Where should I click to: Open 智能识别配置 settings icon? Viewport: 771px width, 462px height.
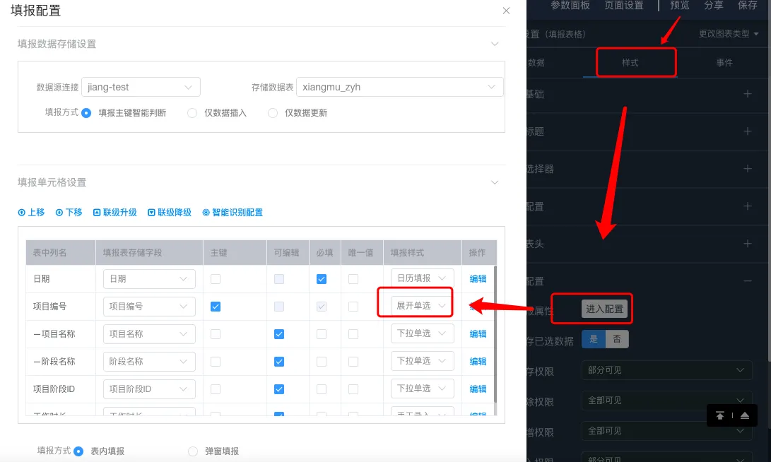coord(206,213)
